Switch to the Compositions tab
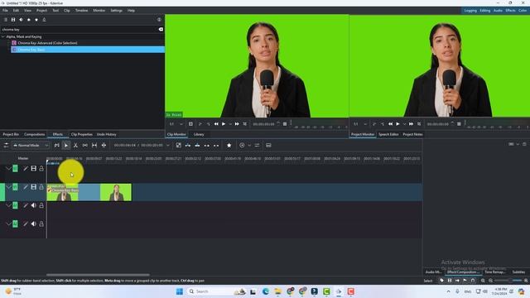The image size is (530, 298). tap(35, 134)
